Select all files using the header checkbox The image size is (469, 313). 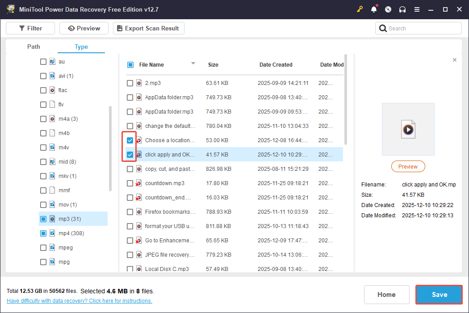coord(130,64)
